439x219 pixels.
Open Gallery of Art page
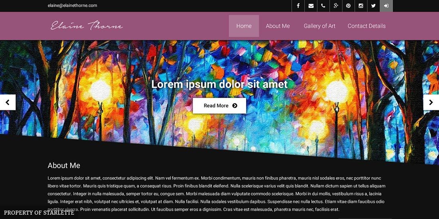click(319, 26)
